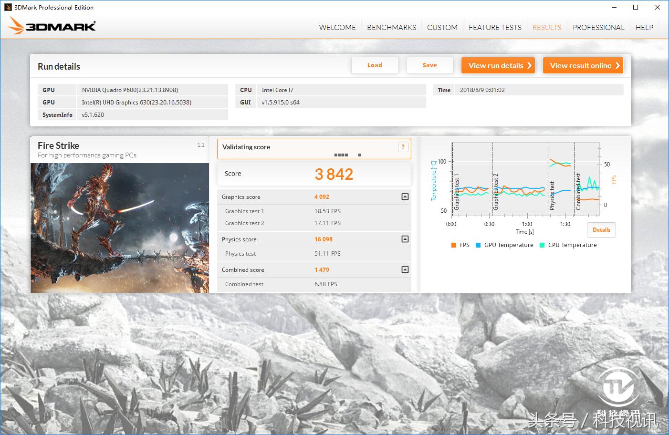Select the RESULTS tab

pos(547,27)
